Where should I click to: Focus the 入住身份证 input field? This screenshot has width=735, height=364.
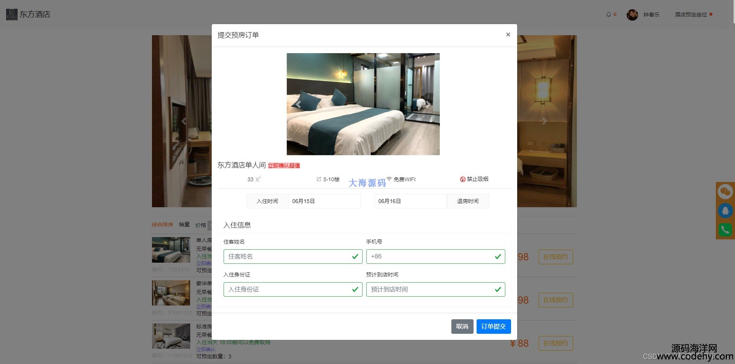[293, 289]
